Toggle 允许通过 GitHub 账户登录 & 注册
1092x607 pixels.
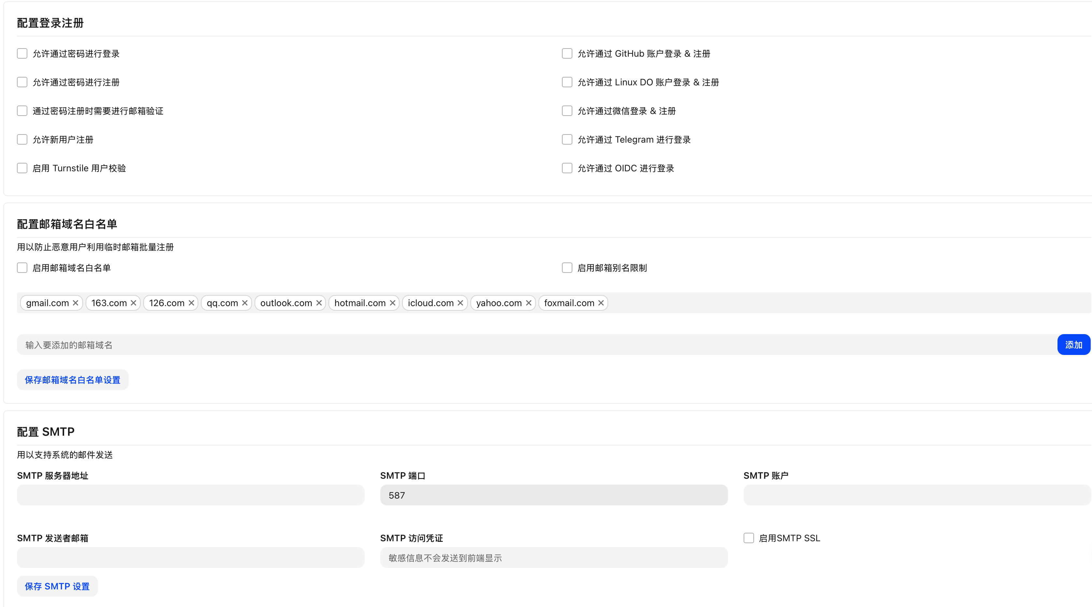pyautogui.click(x=567, y=53)
